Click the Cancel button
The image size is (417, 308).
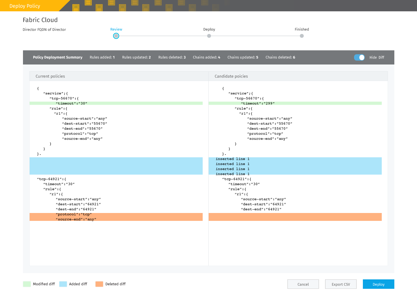pos(303,284)
